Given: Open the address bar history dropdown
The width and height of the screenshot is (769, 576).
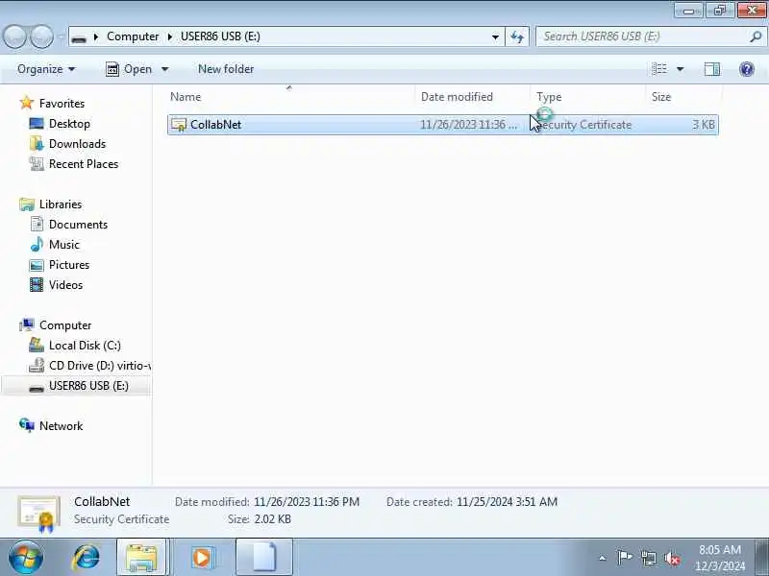Looking at the screenshot, I should tap(495, 36).
